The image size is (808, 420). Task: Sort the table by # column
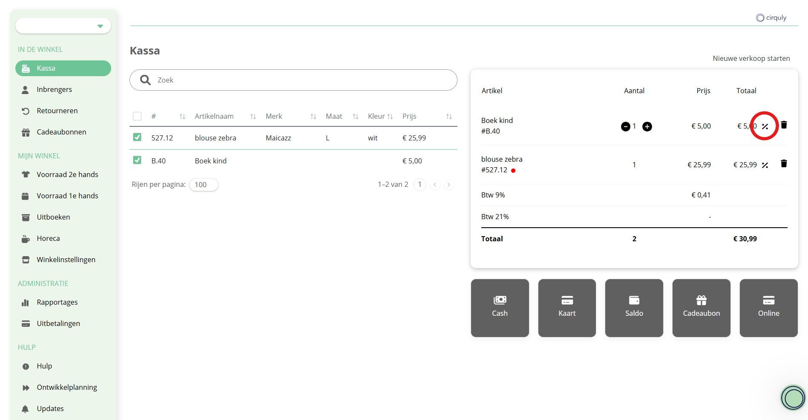point(182,117)
